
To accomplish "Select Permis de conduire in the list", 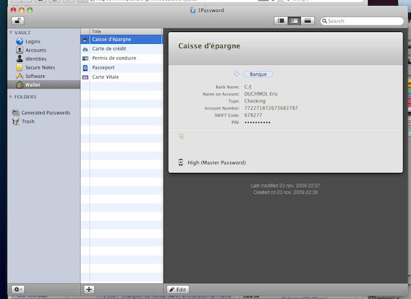I will (122, 59).
